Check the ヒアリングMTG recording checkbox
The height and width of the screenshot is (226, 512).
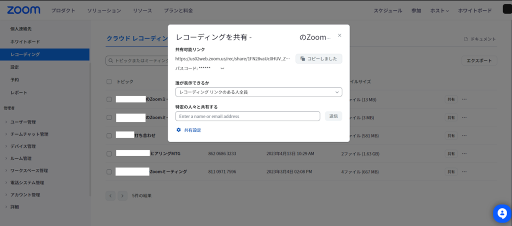(109, 153)
